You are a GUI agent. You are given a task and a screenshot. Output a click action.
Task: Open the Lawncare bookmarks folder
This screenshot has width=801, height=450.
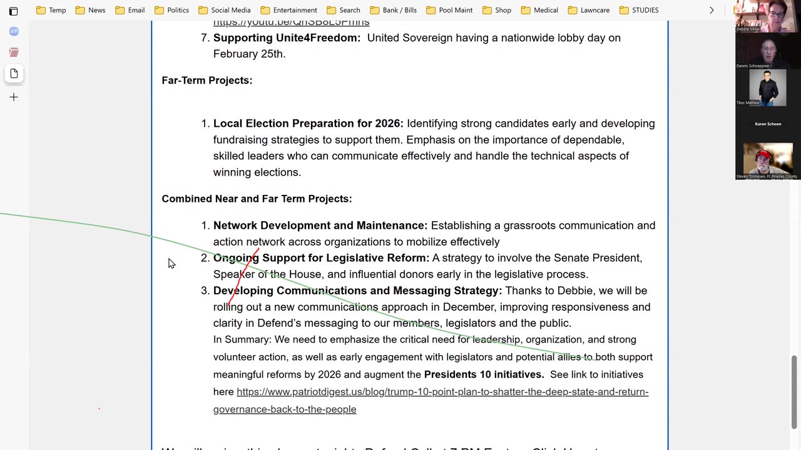[x=588, y=10]
